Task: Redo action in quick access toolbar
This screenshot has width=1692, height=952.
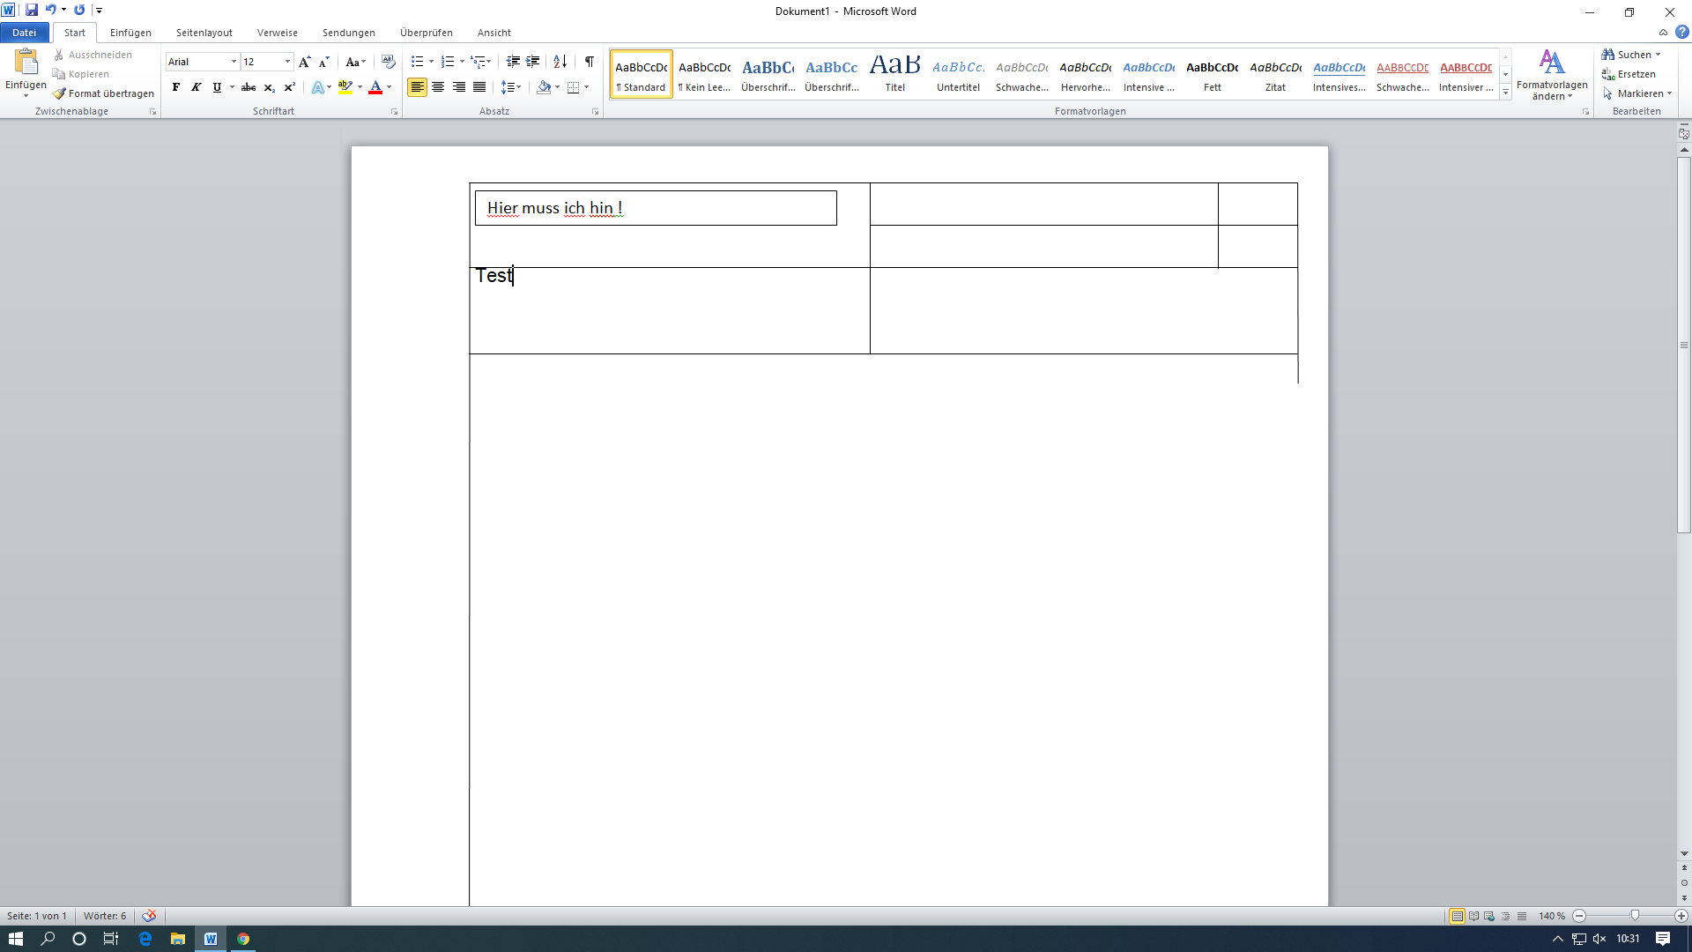Action: 79,11
